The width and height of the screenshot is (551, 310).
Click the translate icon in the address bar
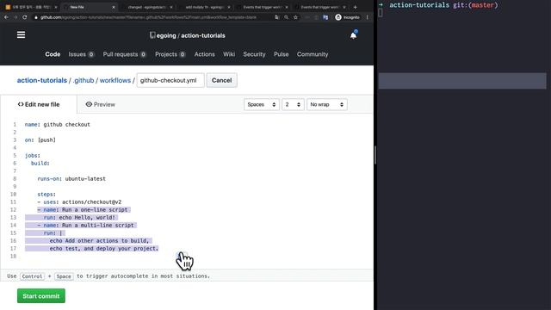tap(277, 17)
